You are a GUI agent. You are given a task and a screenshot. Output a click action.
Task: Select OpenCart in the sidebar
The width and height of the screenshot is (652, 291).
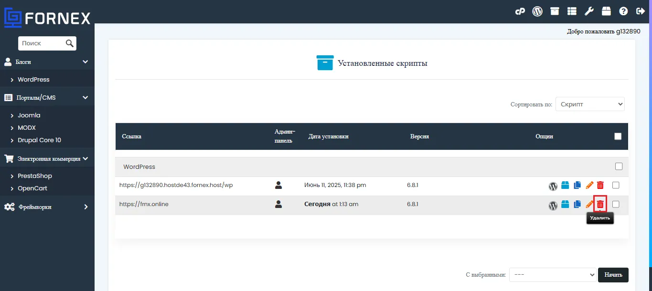coord(32,188)
